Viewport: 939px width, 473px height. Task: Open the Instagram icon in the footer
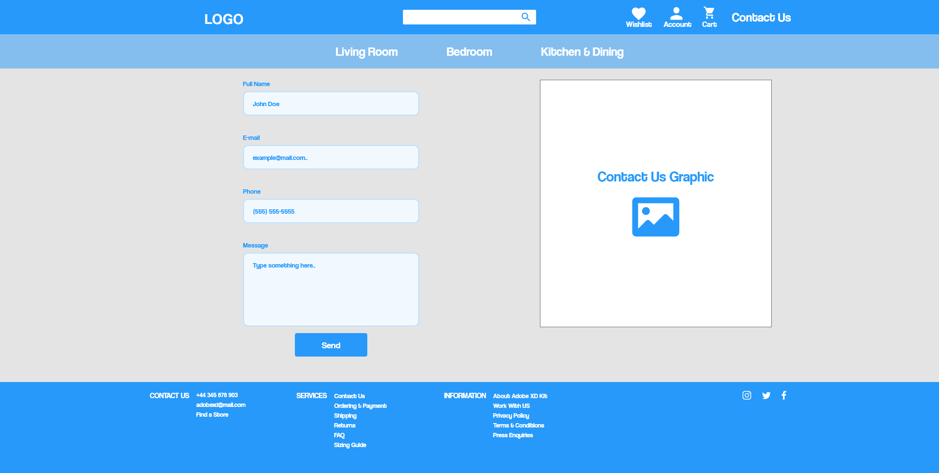point(746,395)
